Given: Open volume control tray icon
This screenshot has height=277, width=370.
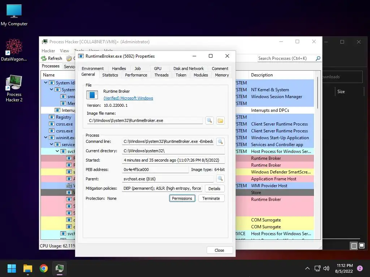Looking at the screenshot, I should [326, 268].
